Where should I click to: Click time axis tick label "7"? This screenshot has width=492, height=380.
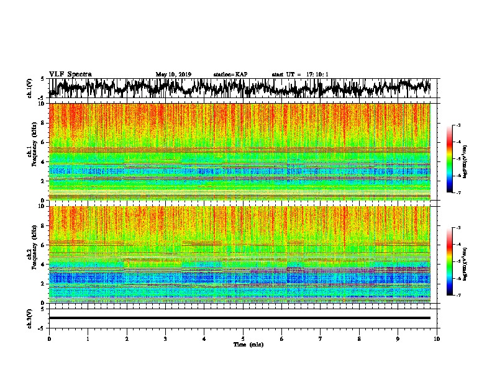click(x=321, y=339)
